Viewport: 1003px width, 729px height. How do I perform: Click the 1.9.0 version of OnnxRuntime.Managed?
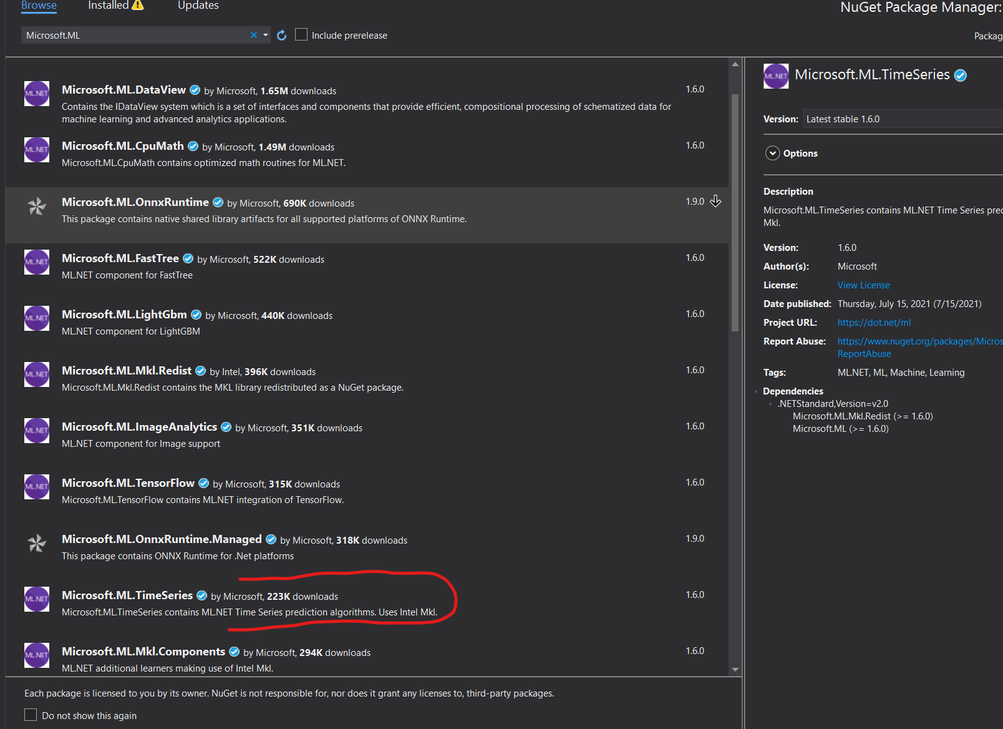click(695, 539)
